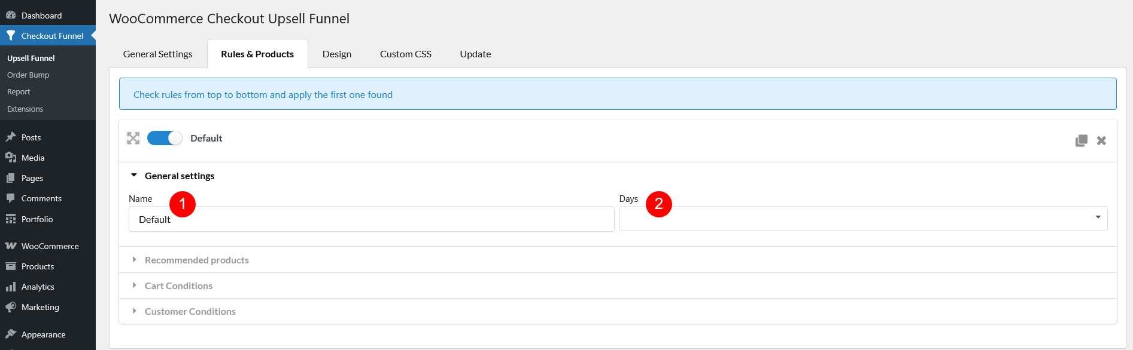Image resolution: width=1133 pixels, height=350 pixels.
Task: Remove the Default rule with X icon
Action: pos(1101,140)
